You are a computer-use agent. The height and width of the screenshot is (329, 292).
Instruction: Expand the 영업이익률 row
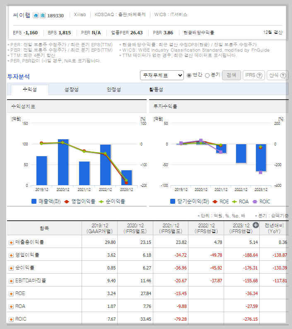click(11, 255)
